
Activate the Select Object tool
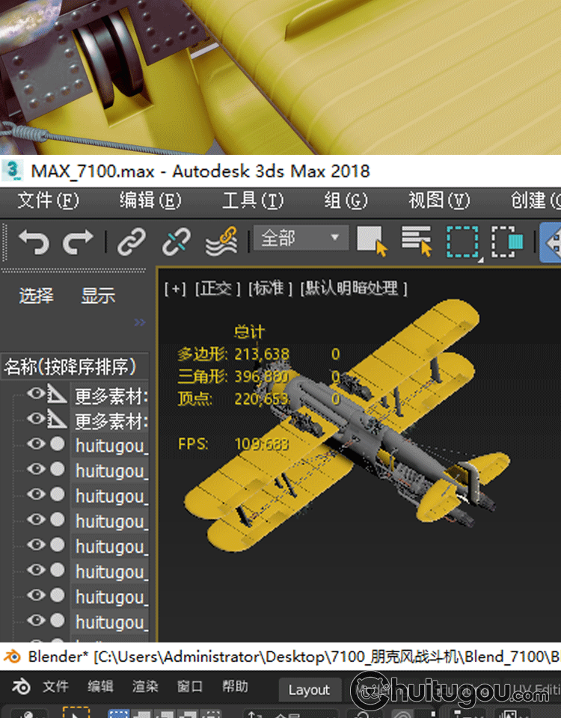point(372,240)
